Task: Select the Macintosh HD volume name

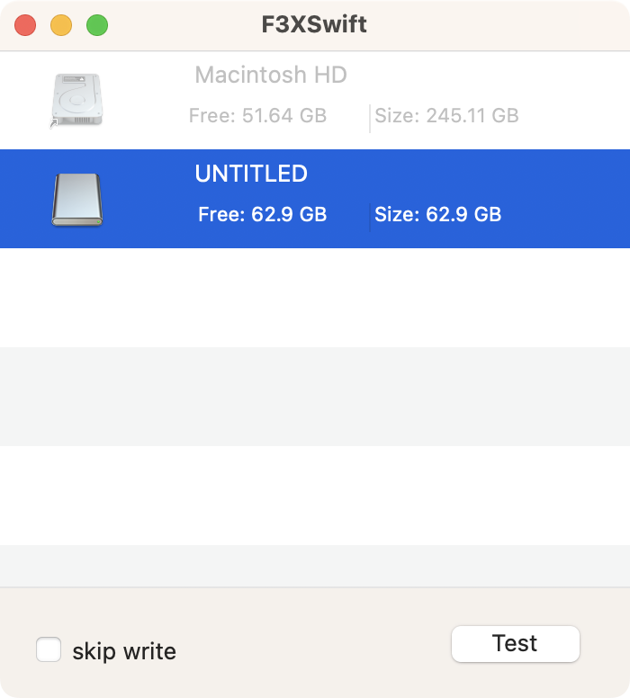Action: [271, 75]
